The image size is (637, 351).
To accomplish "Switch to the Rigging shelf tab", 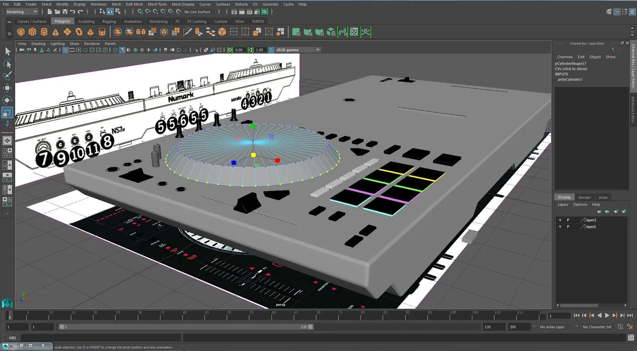I will (x=109, y=21).
